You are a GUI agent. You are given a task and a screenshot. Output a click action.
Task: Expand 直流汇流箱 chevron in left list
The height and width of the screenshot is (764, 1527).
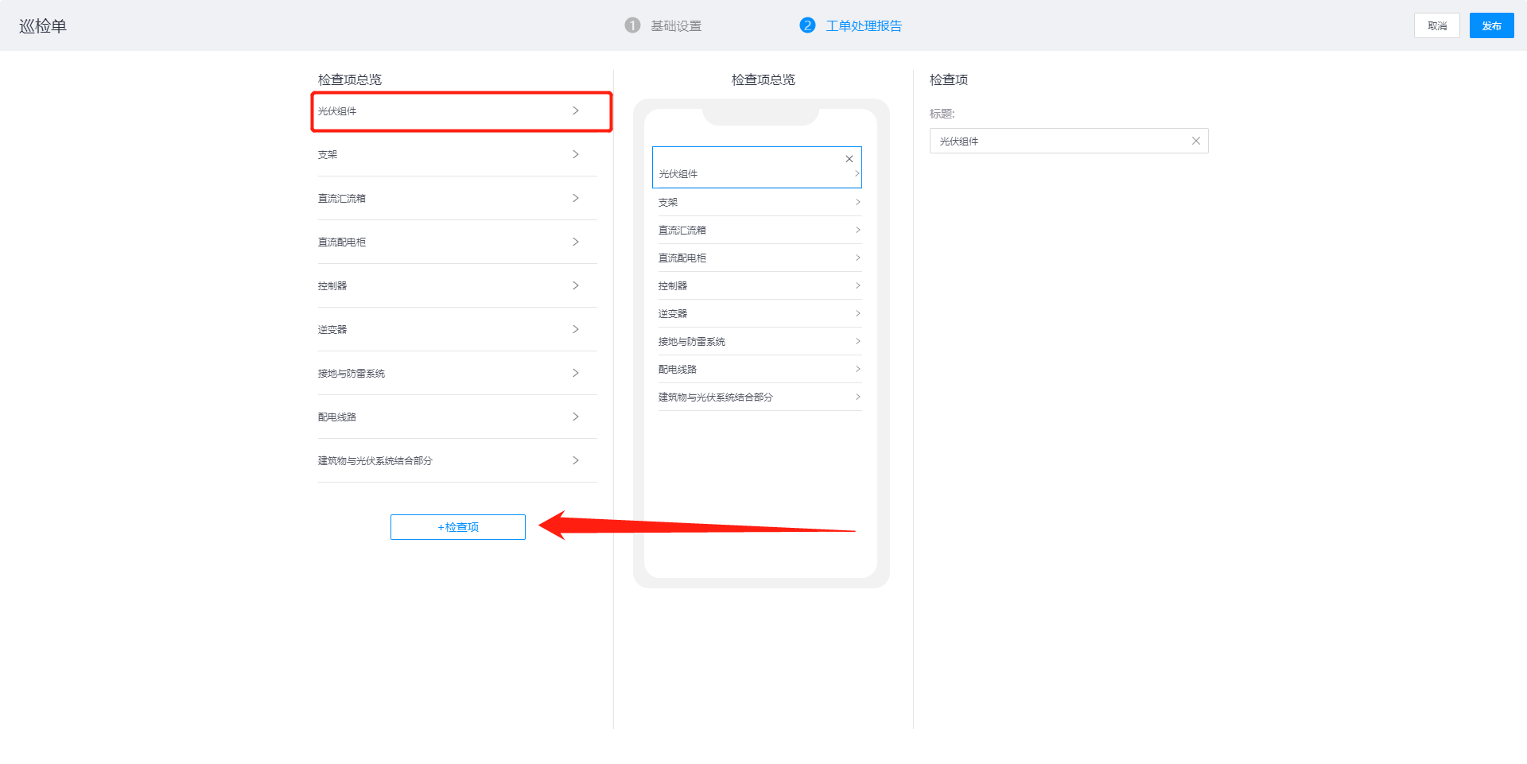(576, 198)
